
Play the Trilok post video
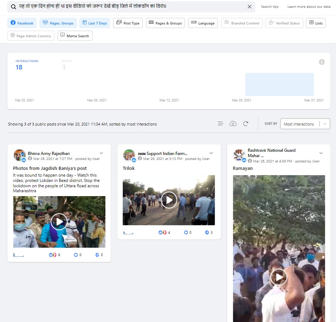point(169,200)
